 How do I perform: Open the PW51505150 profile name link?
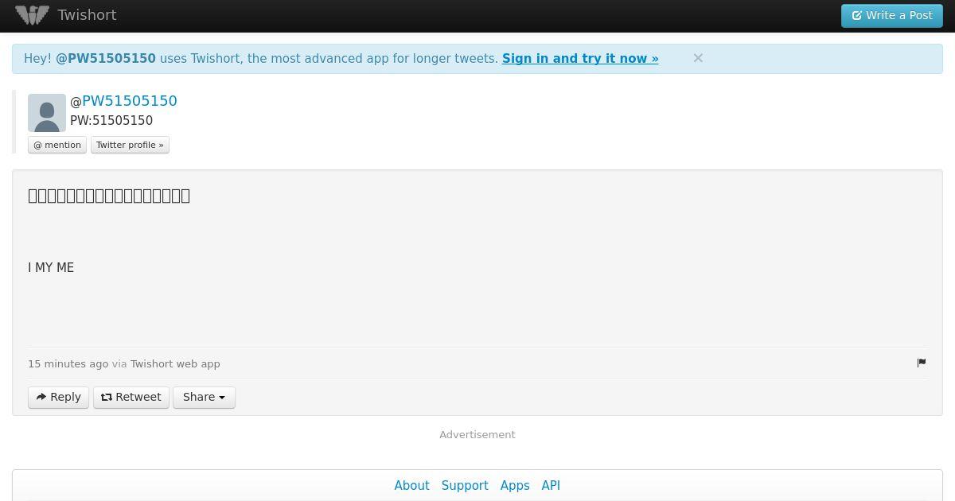coord(130,101)
